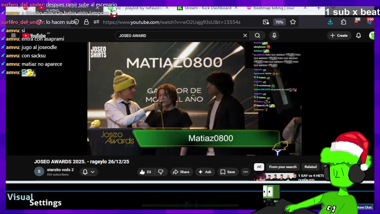Open the YouTube hamburger guide menu
The image size is (380, 214).
[13, 36]
